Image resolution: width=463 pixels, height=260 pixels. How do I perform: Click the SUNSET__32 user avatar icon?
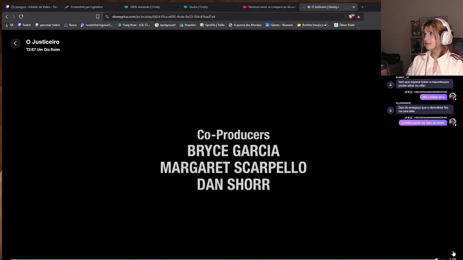click(x=390, y=84)
